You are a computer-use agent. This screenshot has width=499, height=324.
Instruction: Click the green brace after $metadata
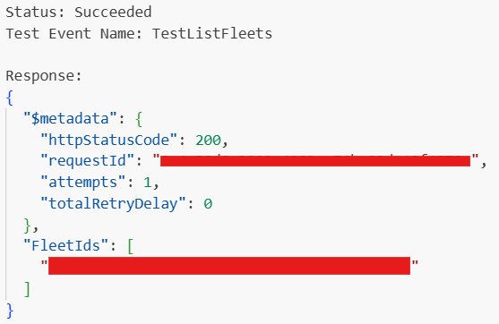pos(139,119)
